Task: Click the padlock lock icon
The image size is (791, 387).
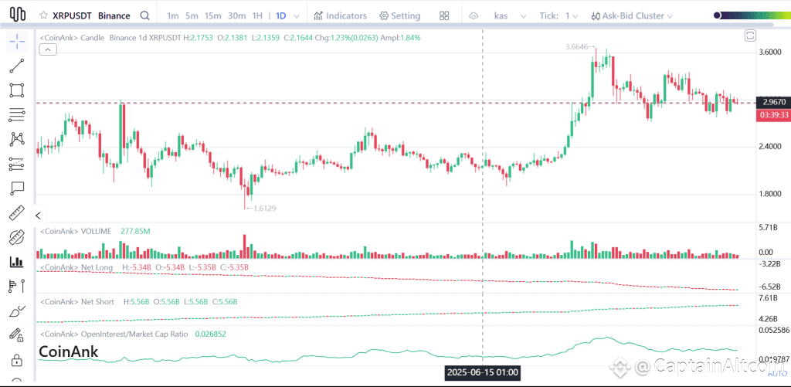Action: click(x=17, y=360)
